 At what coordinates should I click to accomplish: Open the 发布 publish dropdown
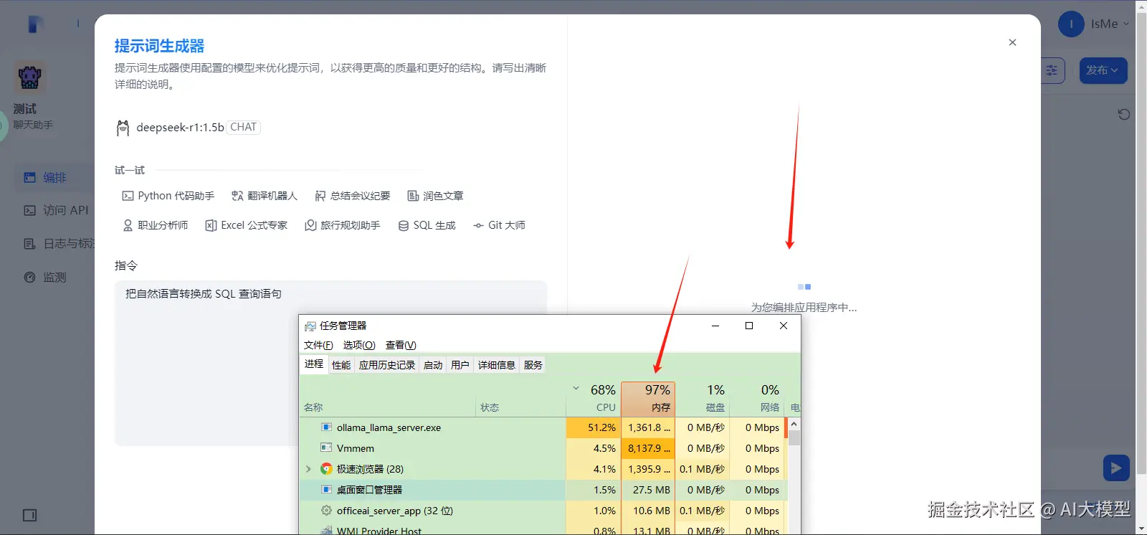point(1103,70)
